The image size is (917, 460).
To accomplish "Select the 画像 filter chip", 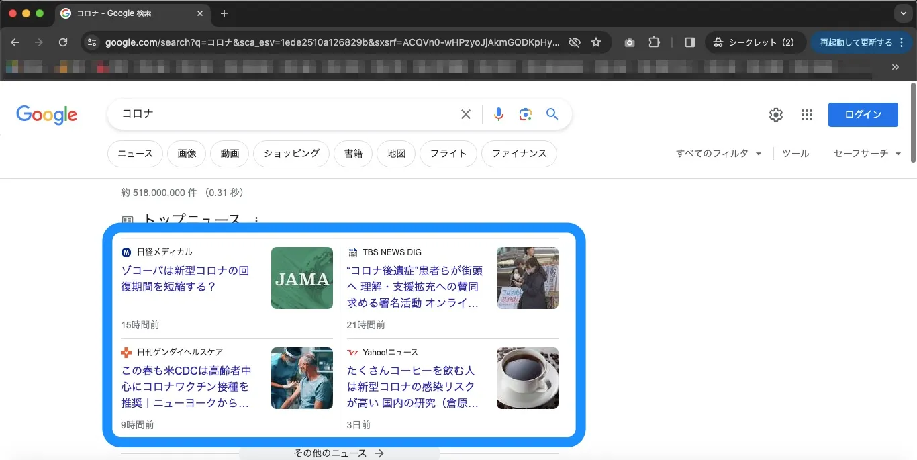I will 187,154.
